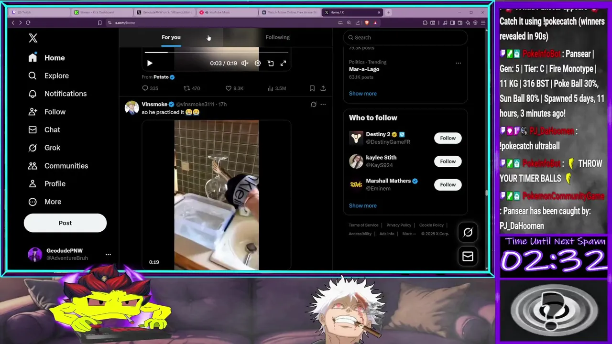Click Grok icon on Vinsmoke's post
Image resolution: width=612 pixels, height=344 pixels.
(x=314, y=104)
